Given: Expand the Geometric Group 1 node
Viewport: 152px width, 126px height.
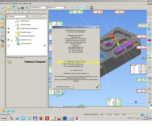Looking at the screenshot, I should [8, 32].
